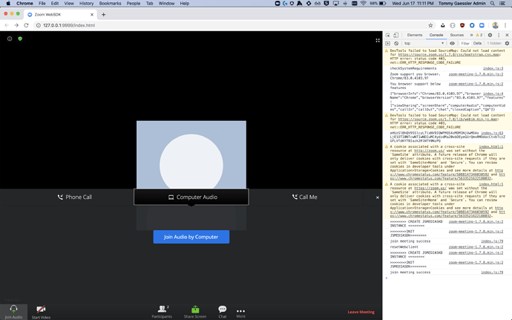Open console settings gear

507,43
